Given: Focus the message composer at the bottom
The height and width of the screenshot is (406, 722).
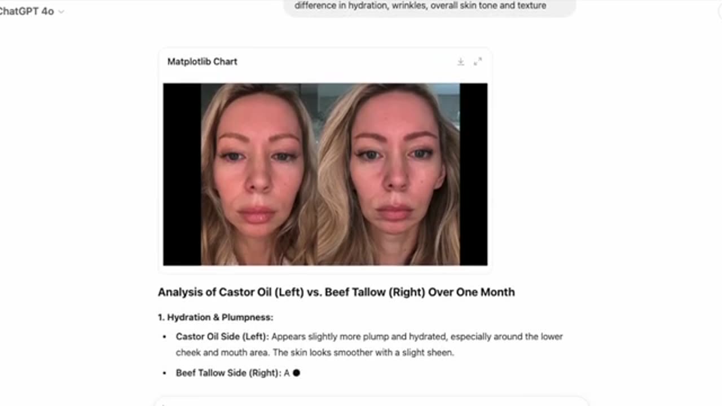Looking at the screenshot, I should point(372,401).
